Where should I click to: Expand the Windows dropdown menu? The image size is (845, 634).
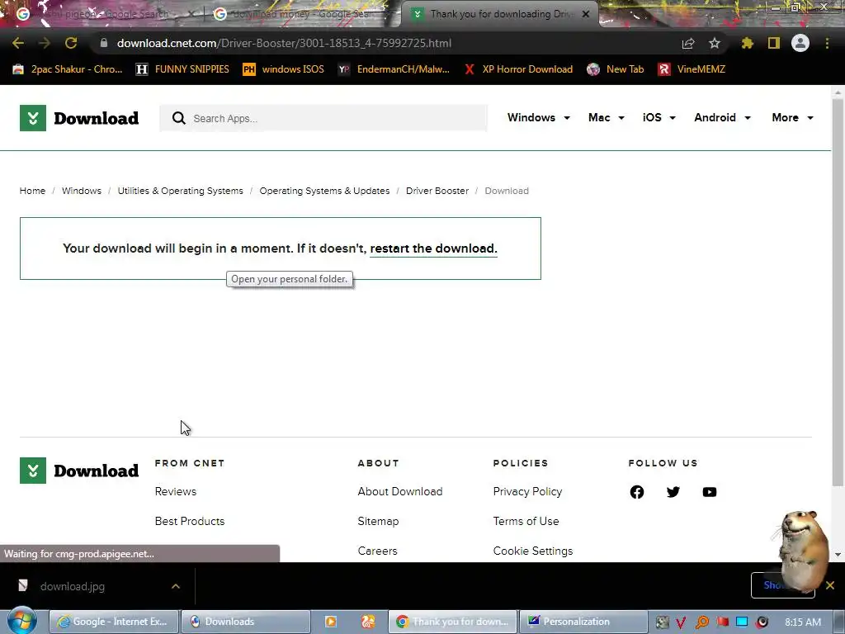click(538, 117)
